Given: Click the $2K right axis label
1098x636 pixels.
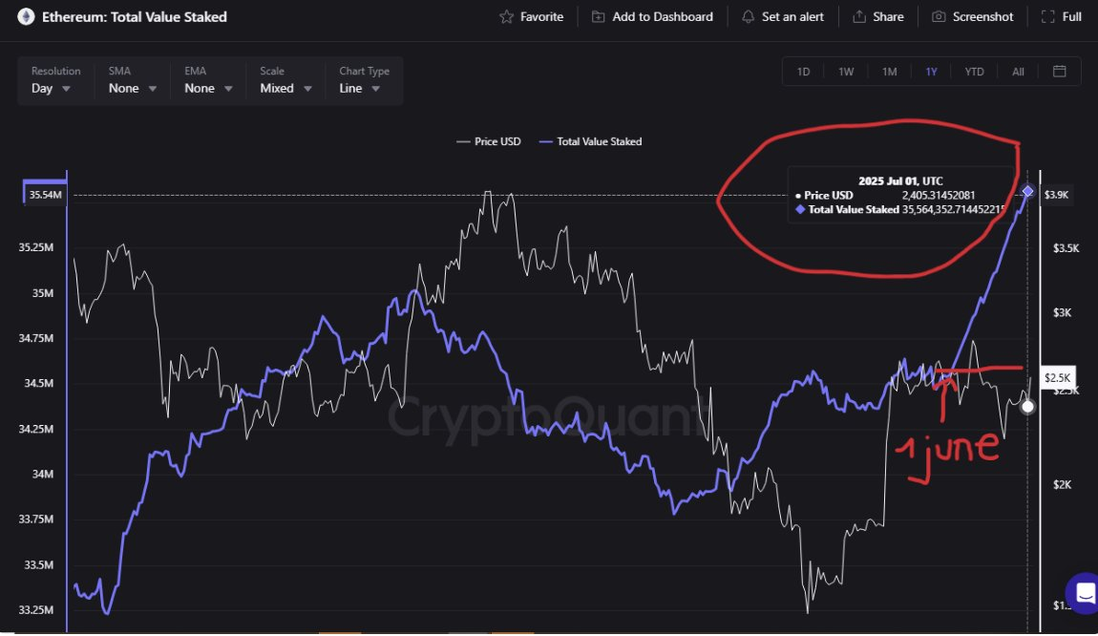Looking at the screenshot, I should (x=1063, y=485).
